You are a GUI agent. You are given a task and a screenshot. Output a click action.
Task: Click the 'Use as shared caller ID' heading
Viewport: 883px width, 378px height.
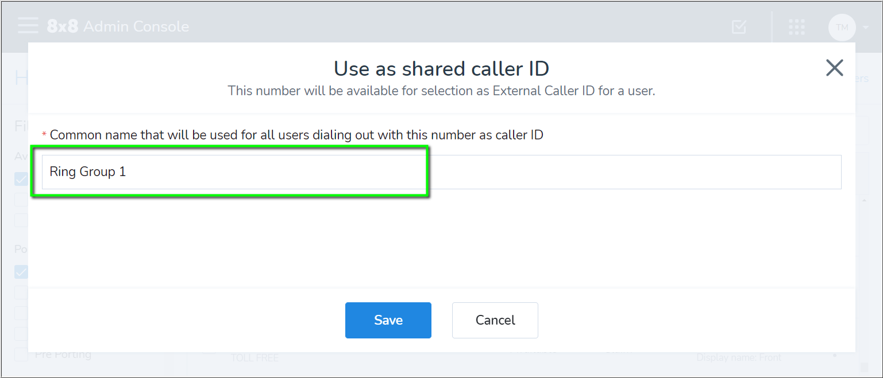pos(441,69)
